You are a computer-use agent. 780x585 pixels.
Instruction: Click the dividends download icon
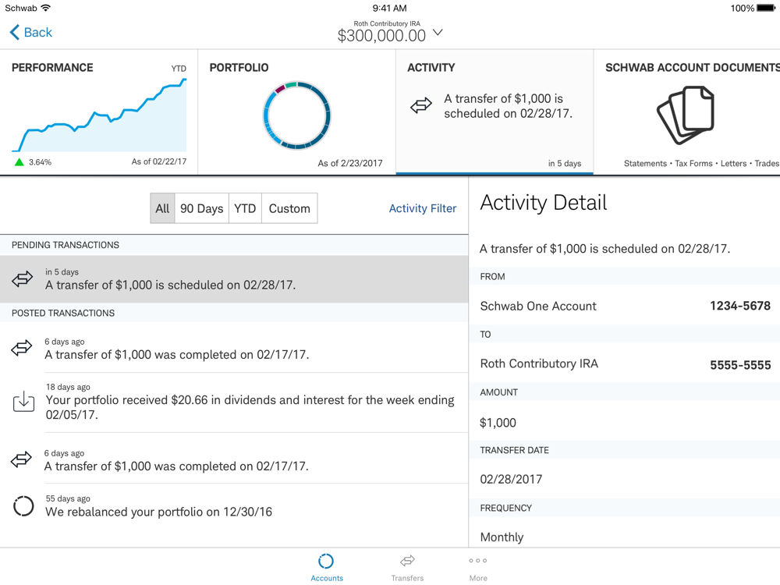point(23,401)
